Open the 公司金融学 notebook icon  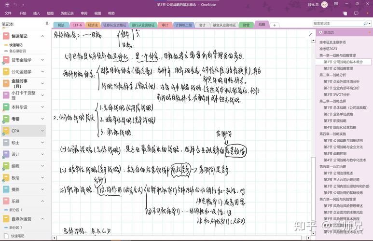[x=6, y=71]
